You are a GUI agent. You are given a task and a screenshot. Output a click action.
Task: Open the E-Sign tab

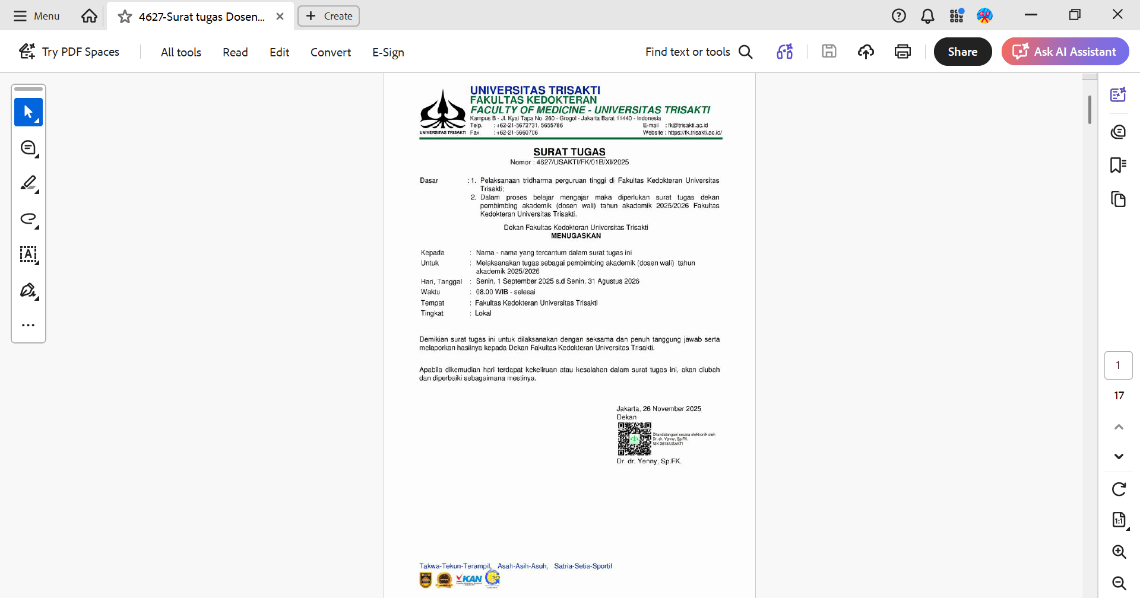(388, 52)
